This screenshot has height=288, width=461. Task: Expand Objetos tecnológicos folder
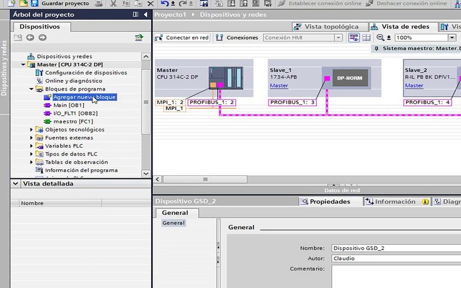[x=31, y=130]
